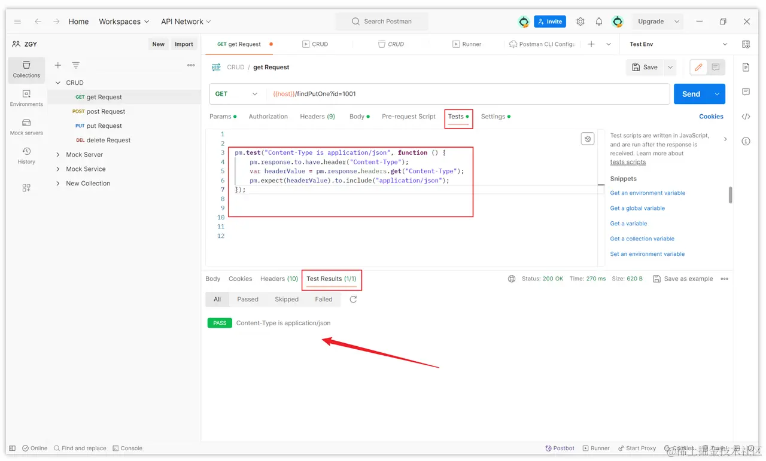Open the response Body tab

point(213,279)
